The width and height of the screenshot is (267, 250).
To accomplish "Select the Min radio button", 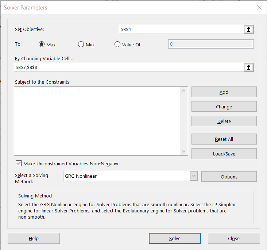I will click(81, 45).
